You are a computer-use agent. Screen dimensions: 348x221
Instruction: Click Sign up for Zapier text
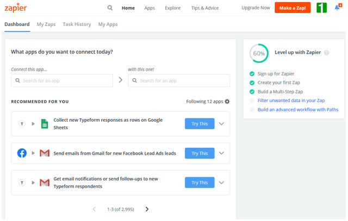point(276,74)
